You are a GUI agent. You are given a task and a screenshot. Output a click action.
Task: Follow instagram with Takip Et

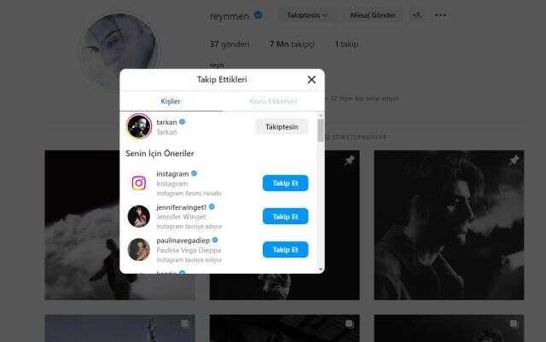pyautogui.click(x=285, y=183)
